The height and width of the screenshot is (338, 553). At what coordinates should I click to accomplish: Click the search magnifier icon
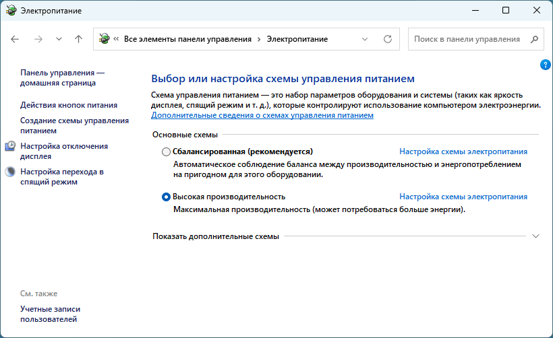point(533,39)
